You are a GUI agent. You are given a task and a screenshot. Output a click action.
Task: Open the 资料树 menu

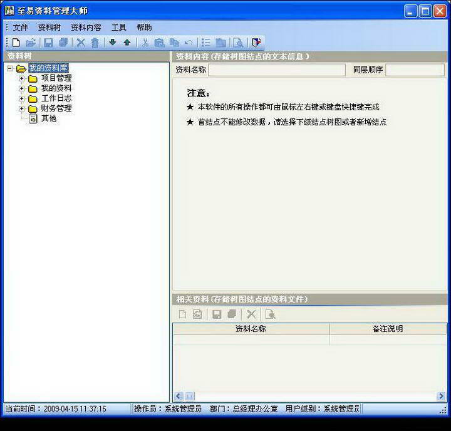point(49,28)
